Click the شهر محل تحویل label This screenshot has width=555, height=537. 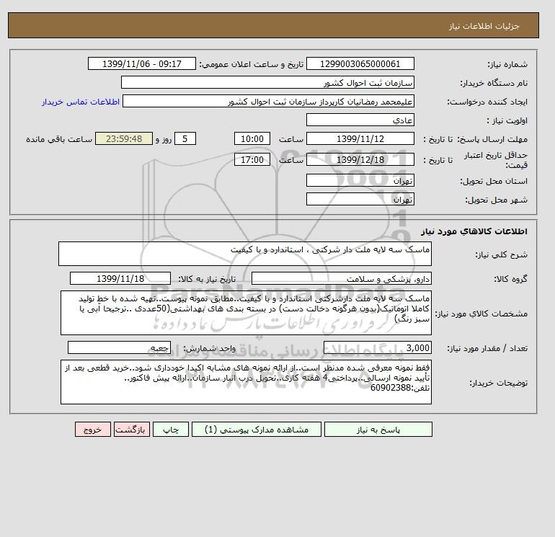point(496,200)
